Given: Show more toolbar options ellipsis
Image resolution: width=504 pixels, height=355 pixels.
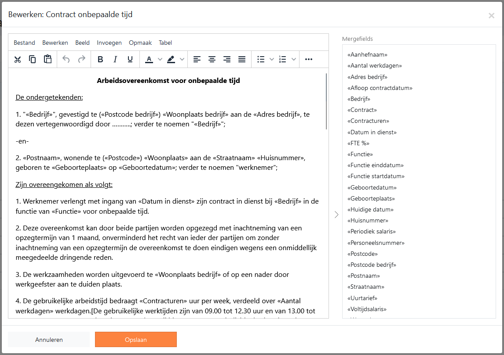Looking at the screenshot, I should pyautogui.click(x=309, y=59).
